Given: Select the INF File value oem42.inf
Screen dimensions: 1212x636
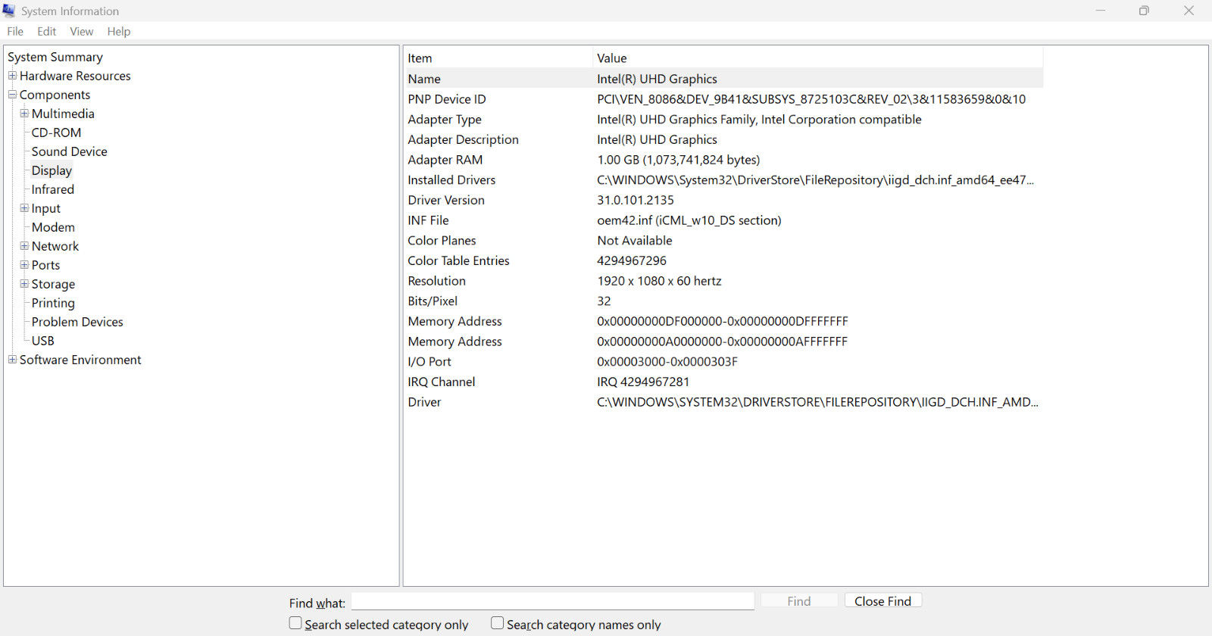Looking at the screenshot, I should click(x=689, y=220).
